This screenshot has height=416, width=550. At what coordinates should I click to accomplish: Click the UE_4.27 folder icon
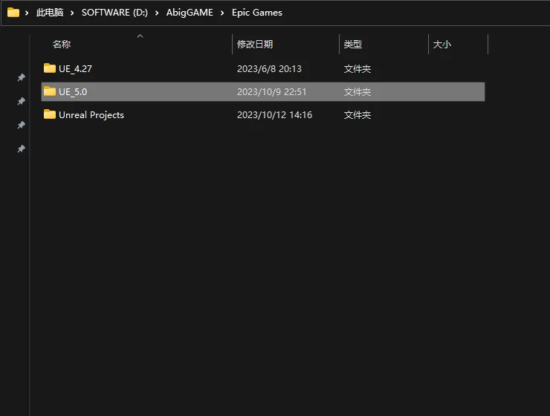(x=50, y=68)
